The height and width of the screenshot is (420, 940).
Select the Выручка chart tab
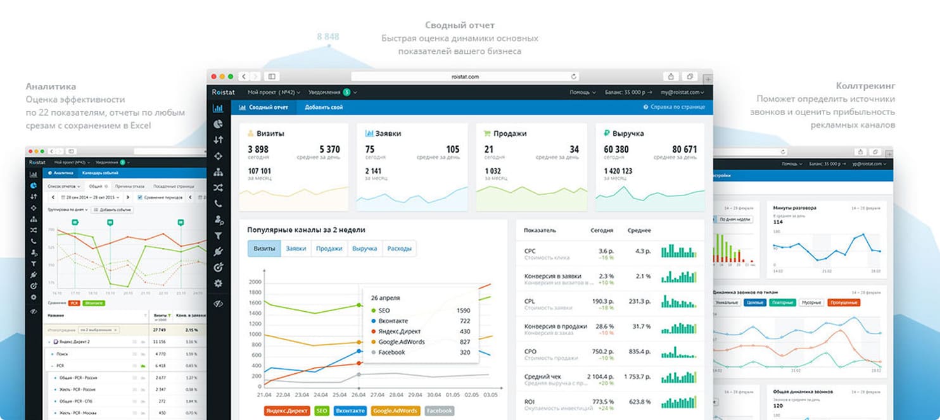[x=365, y=249]
